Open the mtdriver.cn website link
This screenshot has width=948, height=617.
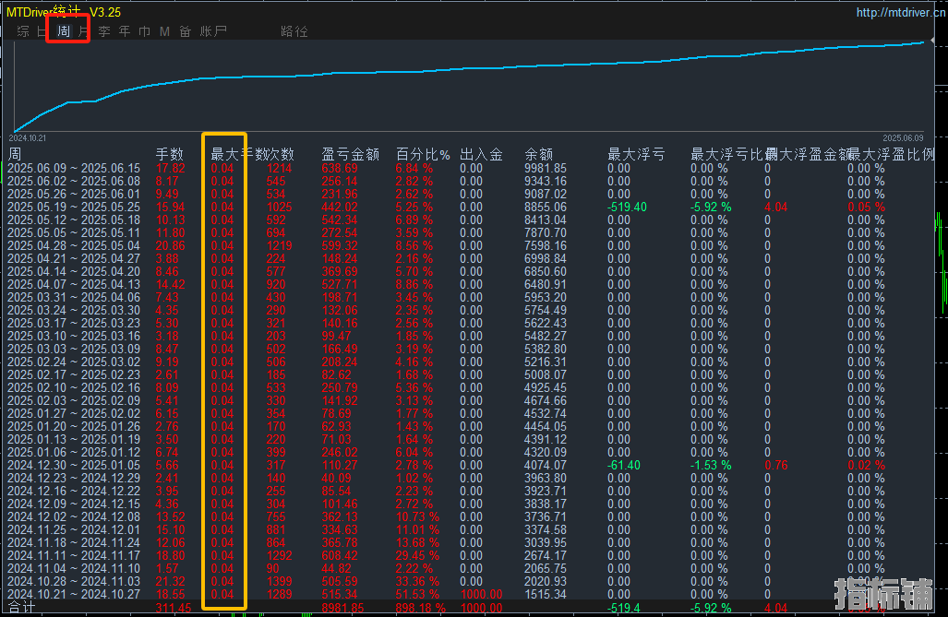click(901, 12)
